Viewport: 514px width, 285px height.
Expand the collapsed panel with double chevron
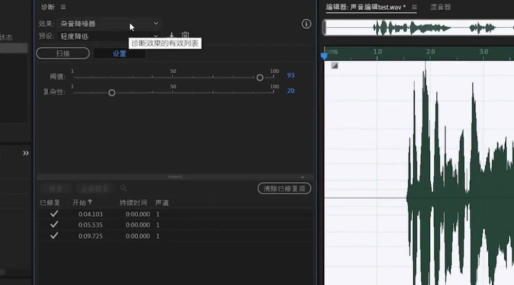[26, 153]
